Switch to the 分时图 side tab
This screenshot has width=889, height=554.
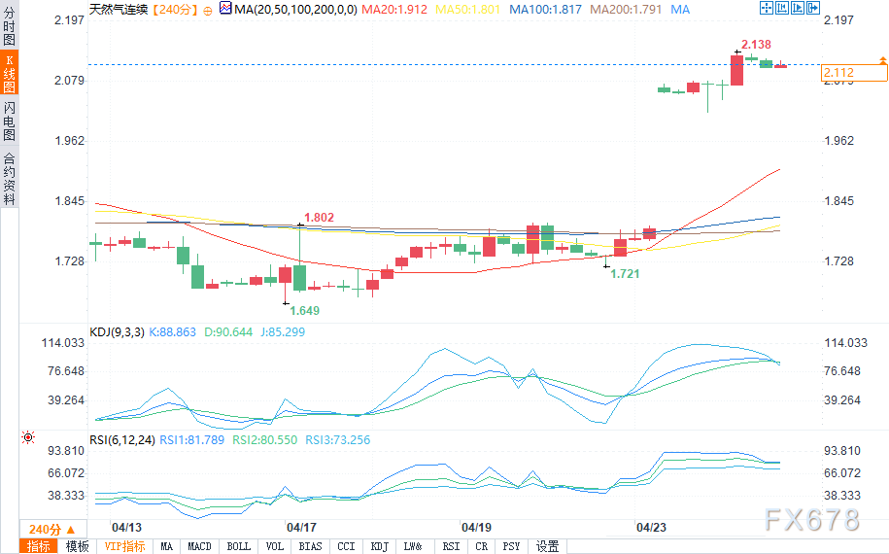coord(9,25)
